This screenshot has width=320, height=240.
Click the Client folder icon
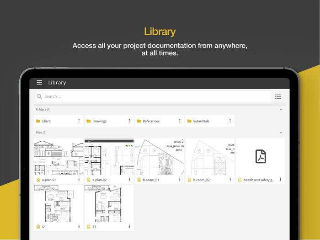[x=38, y=121]
